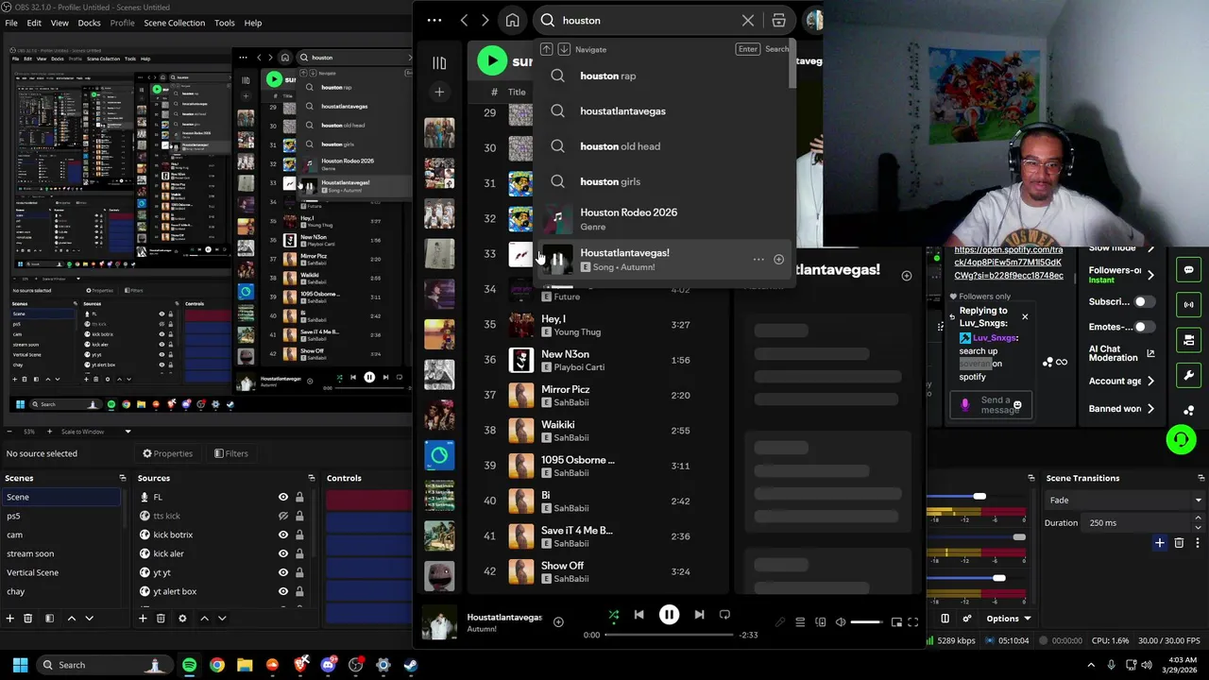Image resolution: width=1209 pixels, height=680 pixels.
Task: Toggle visibility of FL source
Action: [x=282, y=497]
